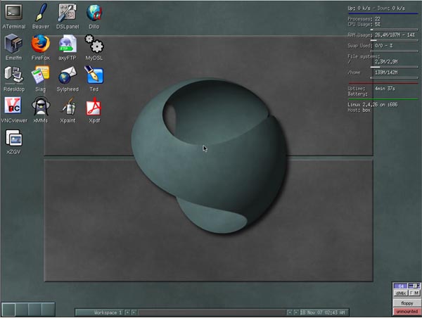Viewport: 422px width, 318px height.
Task: Go to previous workspace using the left arrow next to Workspace 1
Action: [x=127, y=312]
